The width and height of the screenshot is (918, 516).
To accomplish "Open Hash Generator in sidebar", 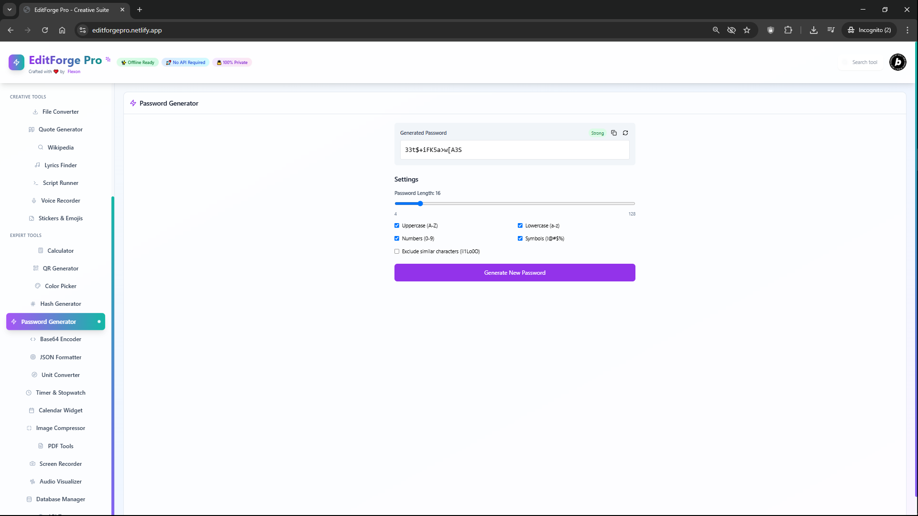I will tap(60, 304).
